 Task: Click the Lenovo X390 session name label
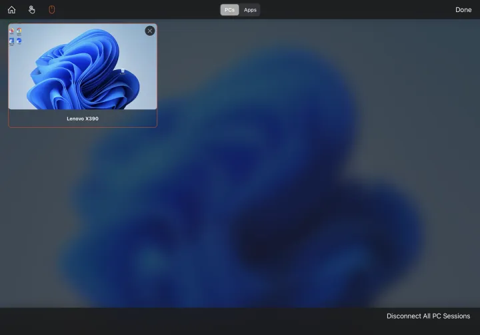click(x=83, y=119)
